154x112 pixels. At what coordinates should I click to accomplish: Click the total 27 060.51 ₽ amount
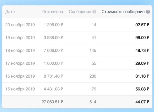(x=52, y=102)
